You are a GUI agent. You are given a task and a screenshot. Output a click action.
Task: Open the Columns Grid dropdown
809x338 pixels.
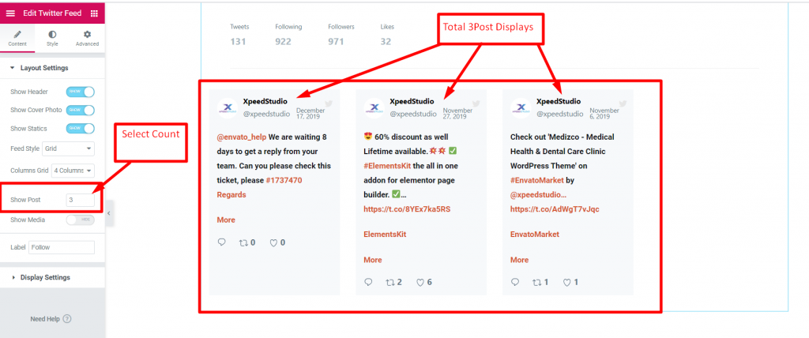click(73, 171)
